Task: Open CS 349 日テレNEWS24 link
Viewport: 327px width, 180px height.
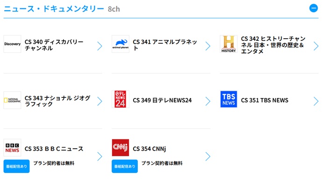Action: pos(162,100)
